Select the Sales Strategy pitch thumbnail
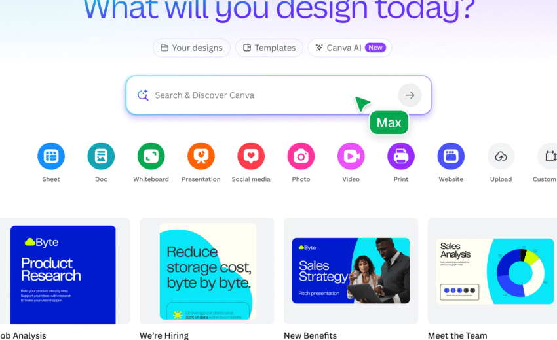 tap(351, 271)
